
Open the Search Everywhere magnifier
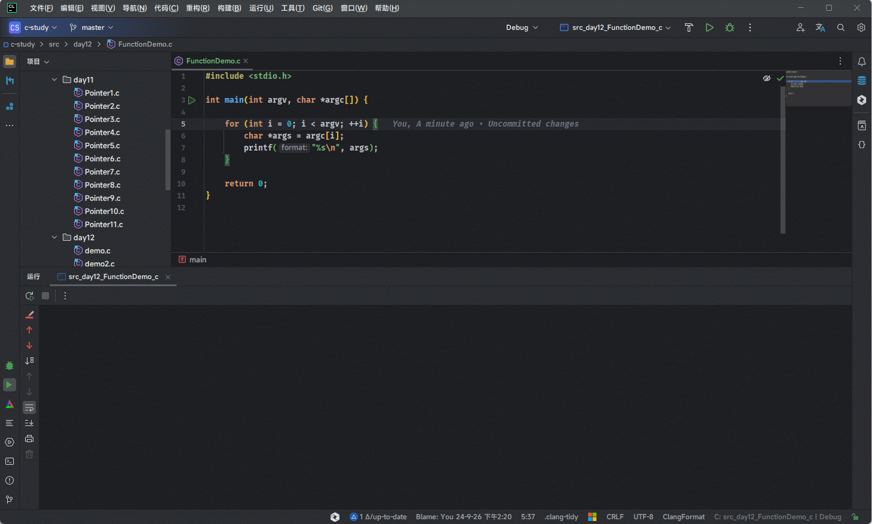840,27
